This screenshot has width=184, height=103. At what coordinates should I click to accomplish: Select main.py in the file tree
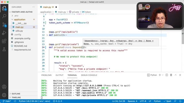click(x=20, y=27)
